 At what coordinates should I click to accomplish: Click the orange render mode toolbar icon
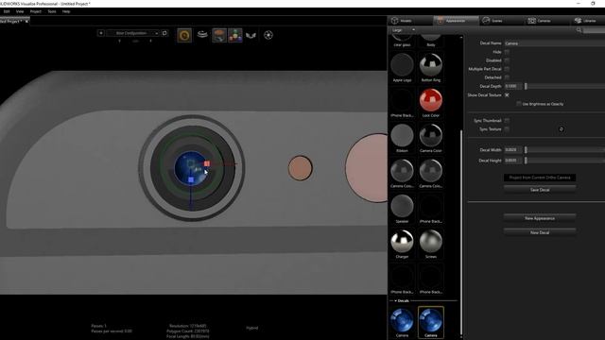184,36
